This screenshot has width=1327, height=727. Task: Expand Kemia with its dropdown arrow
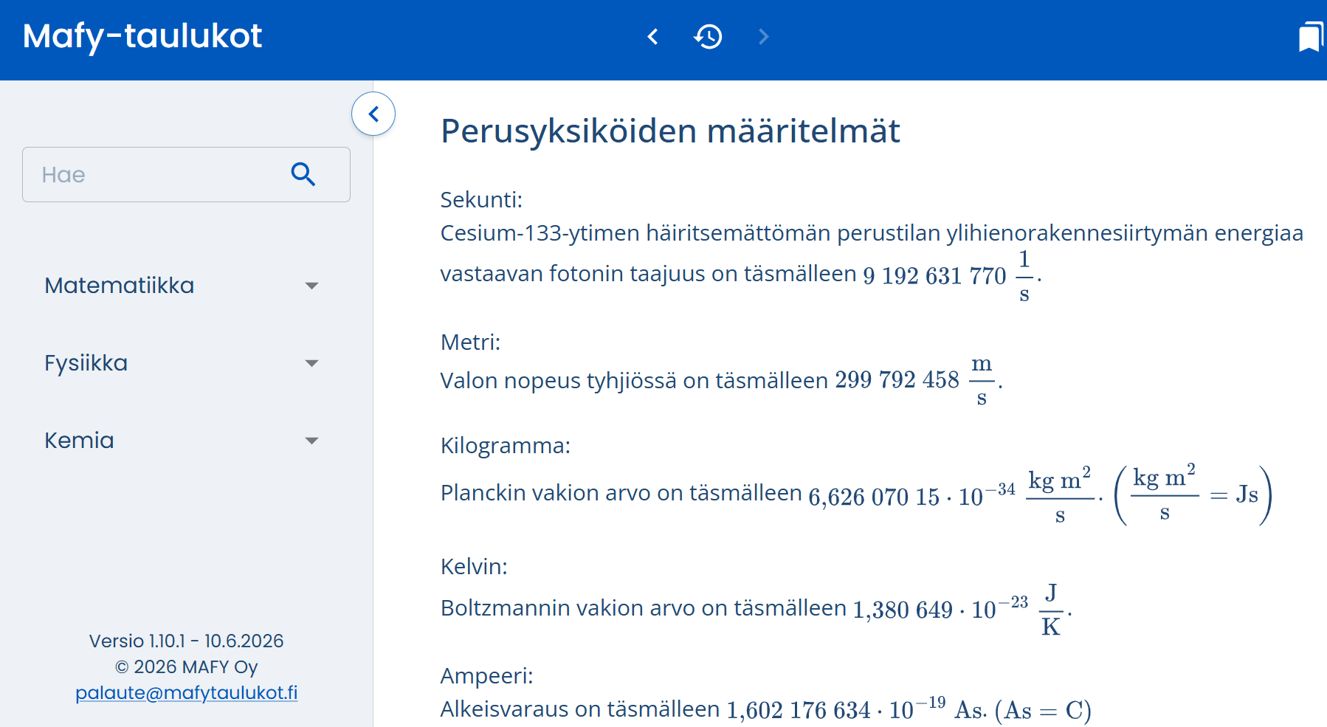(311, 441)
